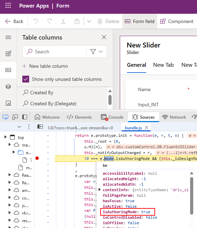This screenshot has width=197, height=228.
Task: Expand the top frame tree node
Action: (5, 137)
